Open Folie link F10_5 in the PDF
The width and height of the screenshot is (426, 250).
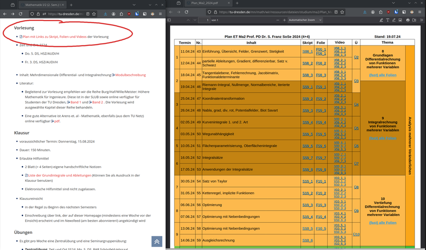pyautogui.click(x=321, y=229)
